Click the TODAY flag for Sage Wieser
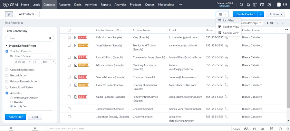 pos(83,45)
